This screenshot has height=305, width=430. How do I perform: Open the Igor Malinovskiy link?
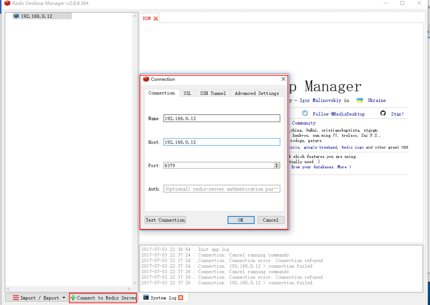point(320,100)
